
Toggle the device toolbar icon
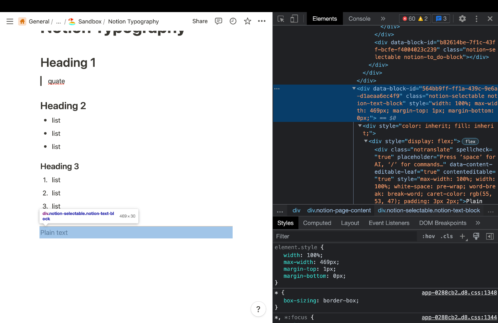294,19
